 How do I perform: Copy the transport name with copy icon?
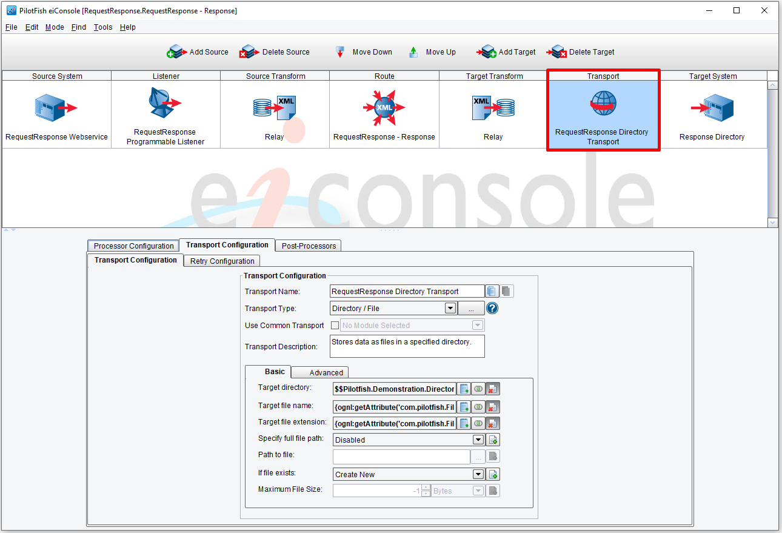pyautogui.click(x=492, y=292)
